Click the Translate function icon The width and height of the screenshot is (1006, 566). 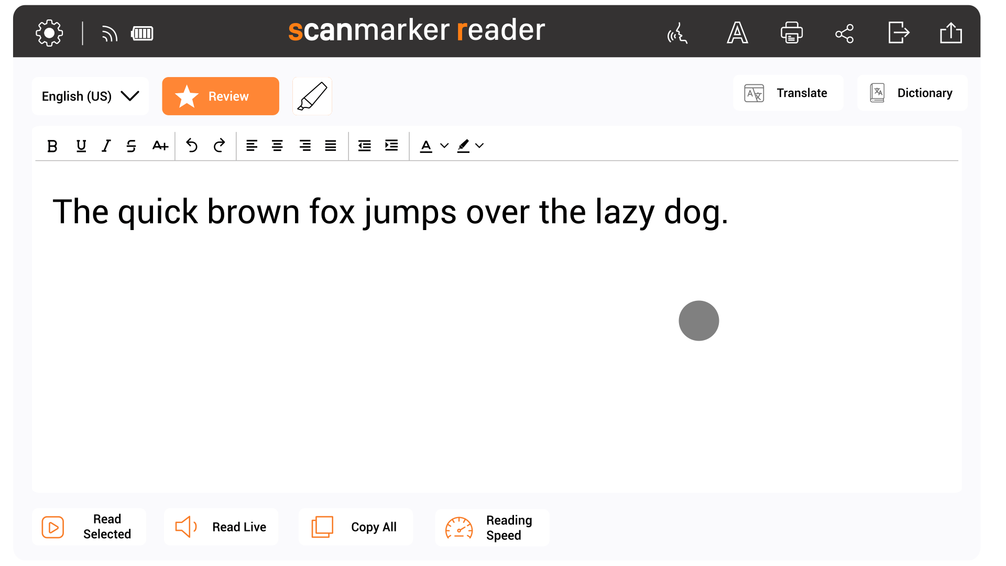coord(754,93)
